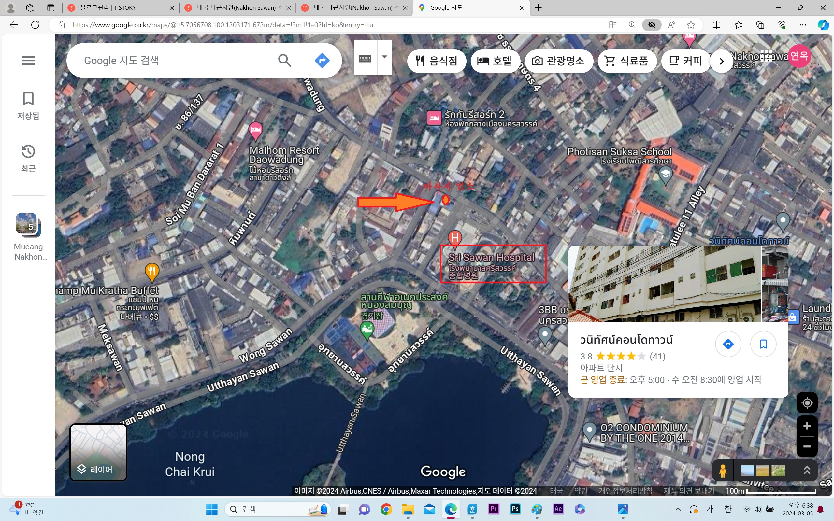Go back with the browser back arrow

(13, 25)
